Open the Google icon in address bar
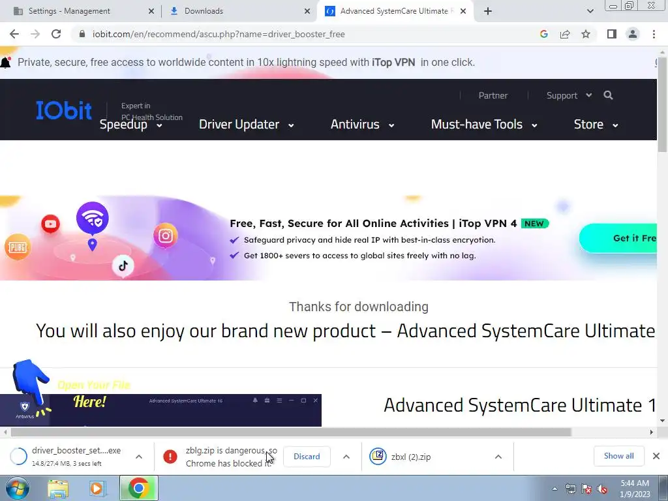 pyautogui.click(x=543, y=34)
